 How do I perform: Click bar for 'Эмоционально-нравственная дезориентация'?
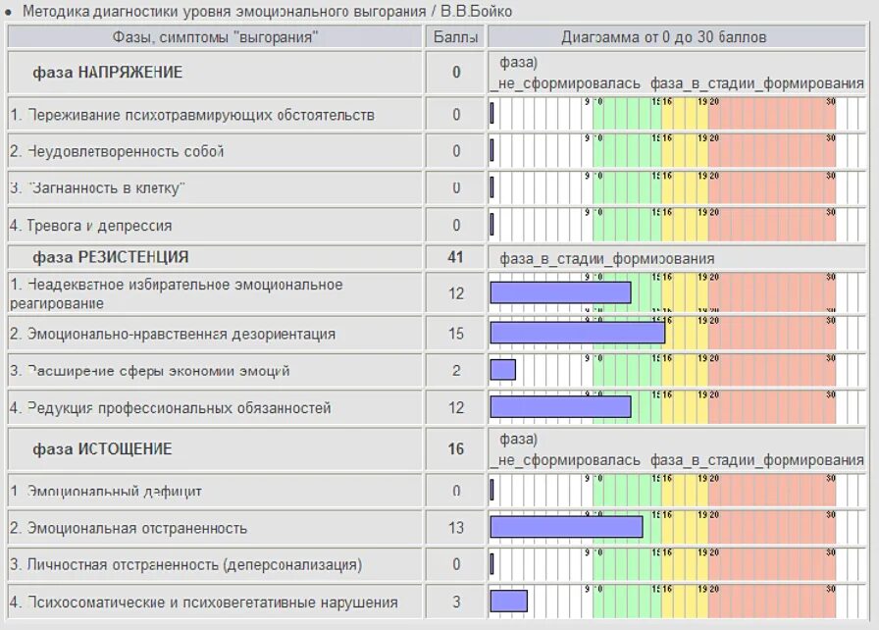[x=578, y=333]
